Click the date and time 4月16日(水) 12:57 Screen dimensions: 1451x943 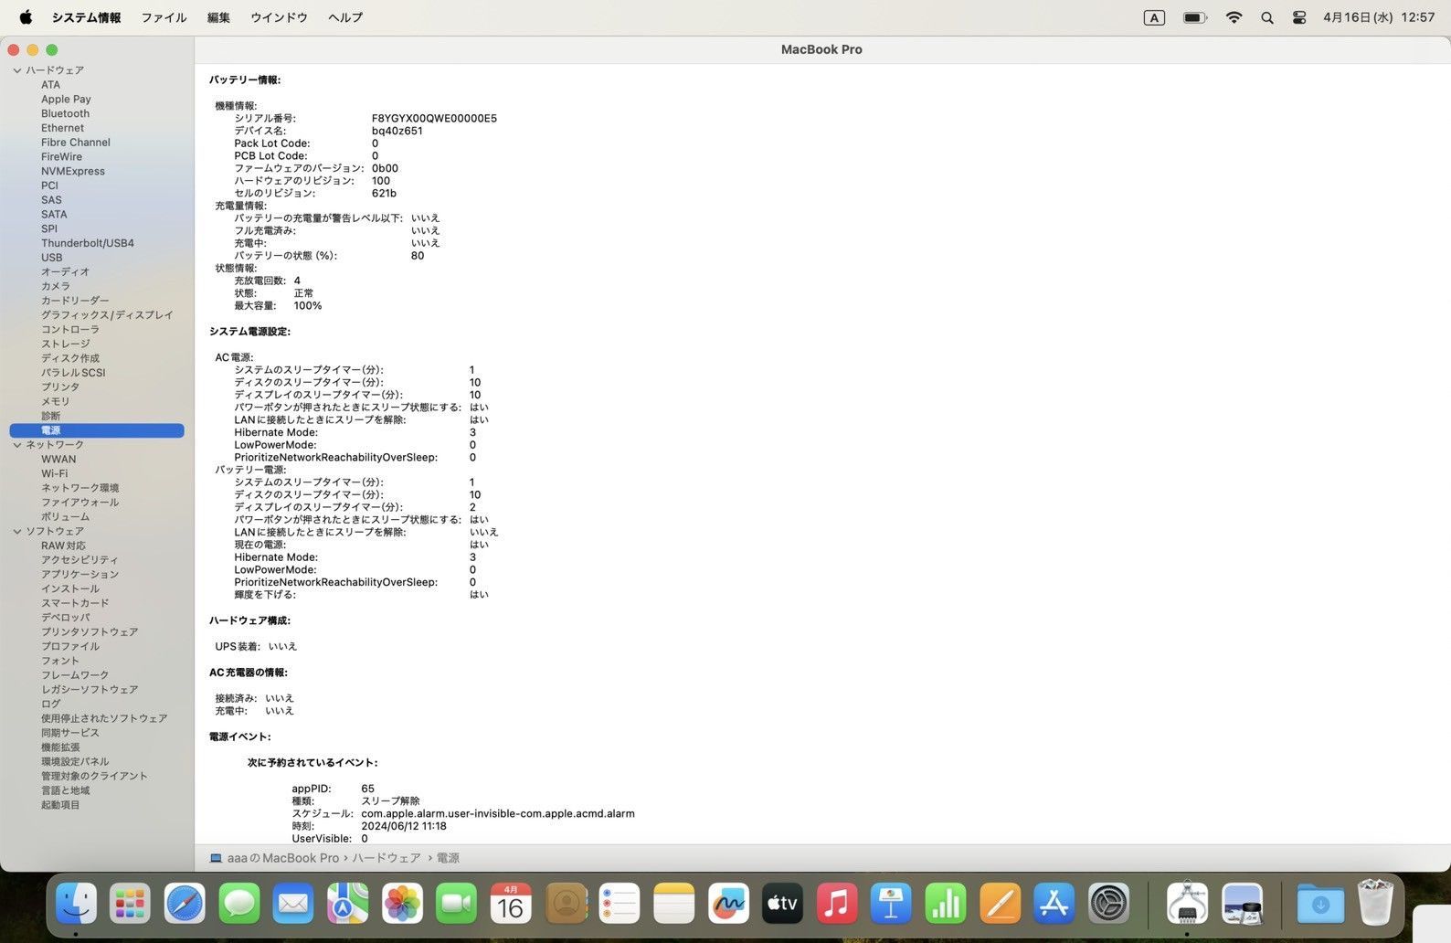pos(1378,17)
